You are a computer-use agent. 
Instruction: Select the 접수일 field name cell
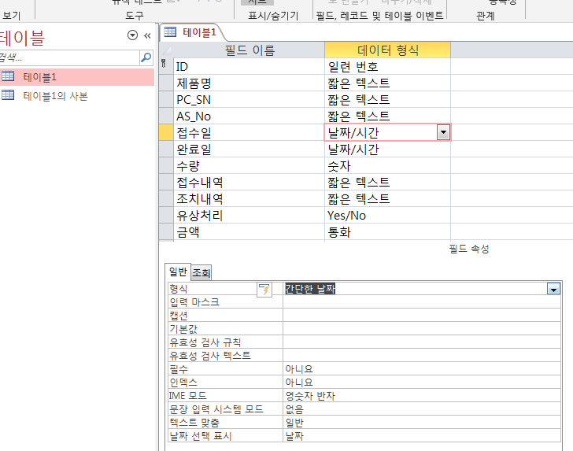pyautogui.click(x=249, y=132)
